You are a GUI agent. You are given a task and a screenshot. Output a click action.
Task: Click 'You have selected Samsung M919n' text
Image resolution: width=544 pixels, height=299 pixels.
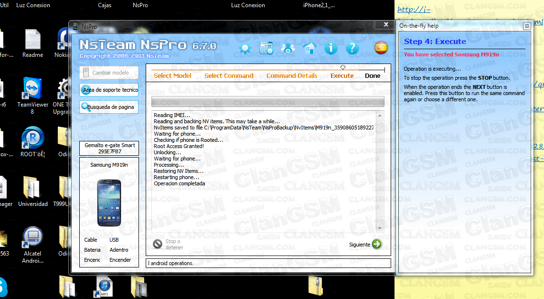tap(451, 54)
